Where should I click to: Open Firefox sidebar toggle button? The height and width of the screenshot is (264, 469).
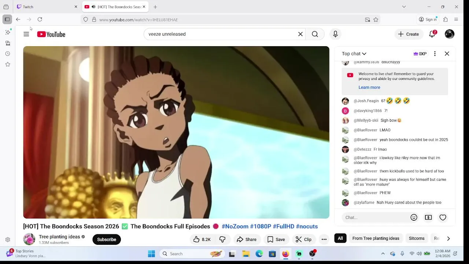tap(7, 19)
